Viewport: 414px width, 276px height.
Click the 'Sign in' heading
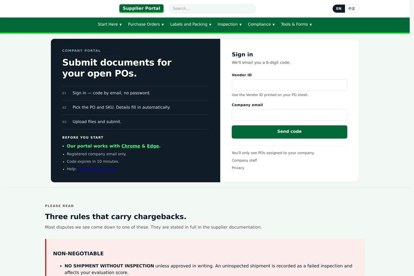coord(242,55)
